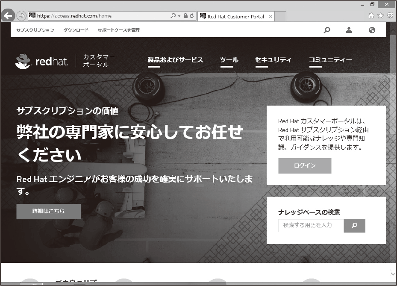Image resolution: width=397 pixels, height=286 pixels.
Task: Open the browser home icon
Action: [x=371, y=16]
